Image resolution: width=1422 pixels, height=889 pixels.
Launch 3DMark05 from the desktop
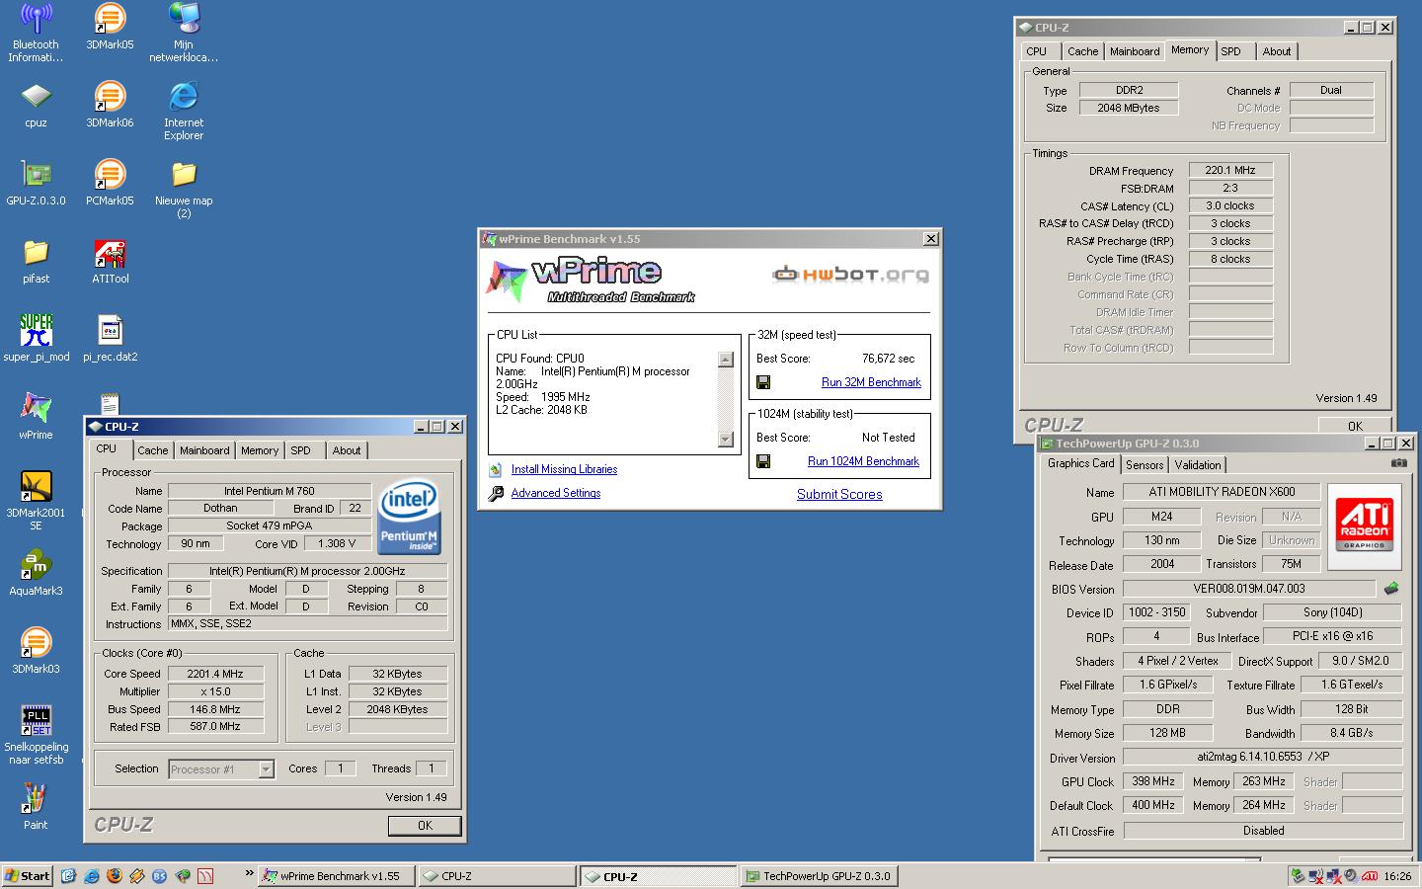click(110, 28)
